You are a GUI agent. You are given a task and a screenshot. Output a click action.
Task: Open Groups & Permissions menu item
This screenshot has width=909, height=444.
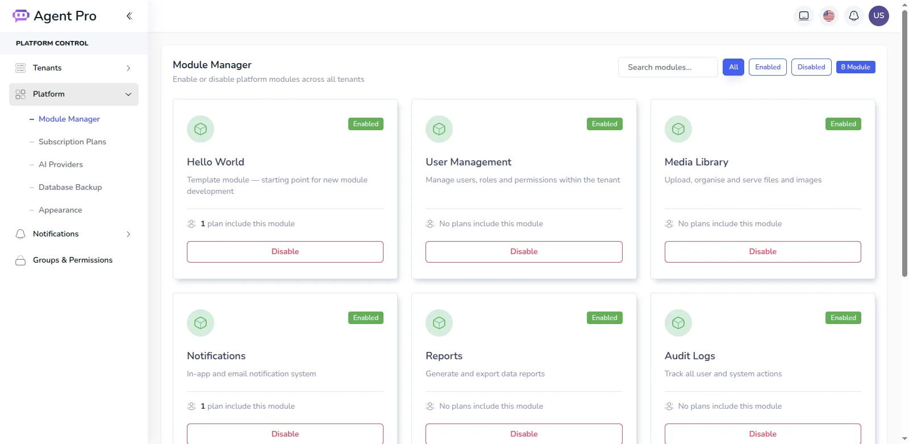74,260
